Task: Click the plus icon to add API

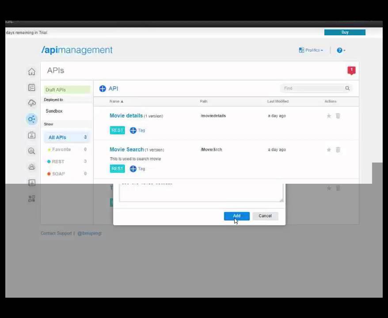Action: [x=103, y=88]
